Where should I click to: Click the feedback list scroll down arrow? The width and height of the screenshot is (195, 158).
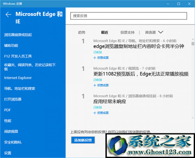pyautogui.click(x=193, y=118)
